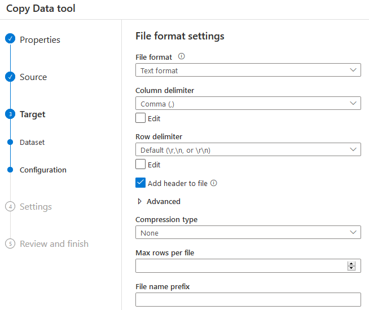Go to the Dataset sub-step
Image resolution: width=369 pixels, height=310 pixels.
point(32,143)
